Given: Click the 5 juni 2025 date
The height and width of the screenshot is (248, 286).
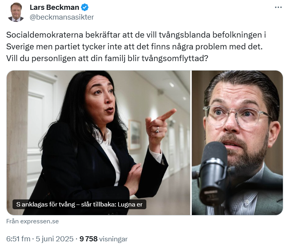Looking at the screenshot, I should pyautogui.click(x=54, y=239).
